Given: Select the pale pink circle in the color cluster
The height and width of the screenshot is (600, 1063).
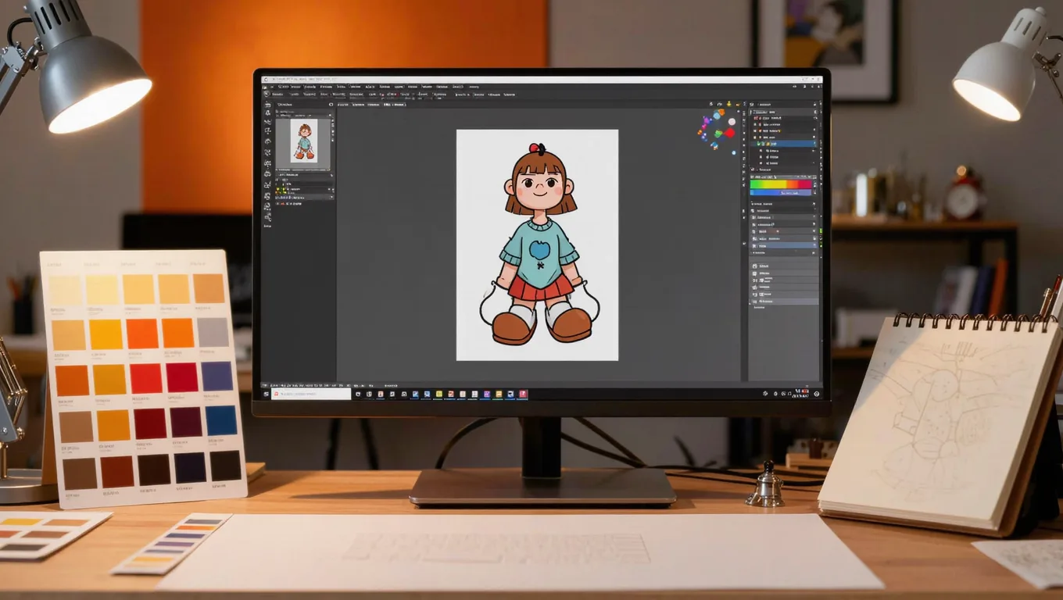Looking at the screenshot, I should tap(732, 122).
